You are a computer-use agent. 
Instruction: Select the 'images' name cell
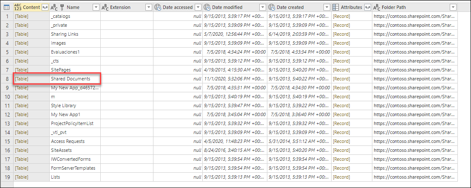point(75,43)
